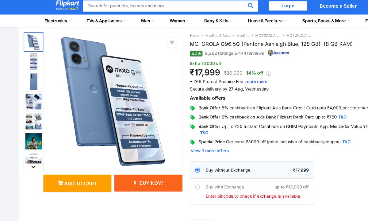Focus the product search input field
Viewport: 368px width, 221px height.
click(166, 6)
